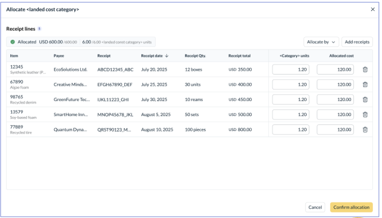Remove the Recycled denim row via trash icon

(x=365, y=99)
